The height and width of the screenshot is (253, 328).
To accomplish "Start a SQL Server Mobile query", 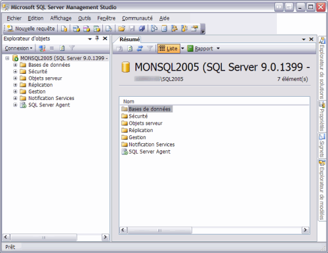I will point(109,29).
